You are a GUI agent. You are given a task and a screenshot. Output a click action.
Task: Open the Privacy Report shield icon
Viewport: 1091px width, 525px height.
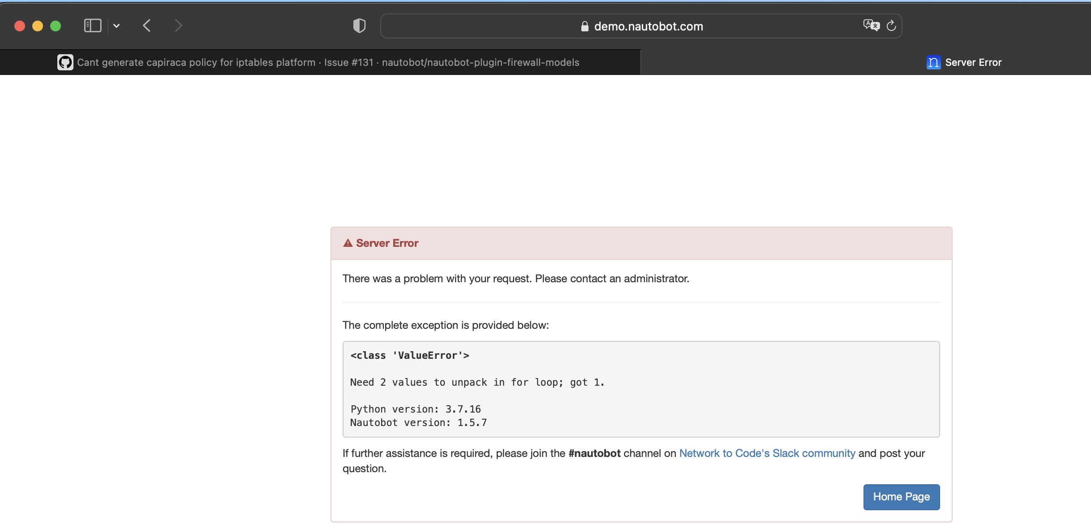(359, 26)
